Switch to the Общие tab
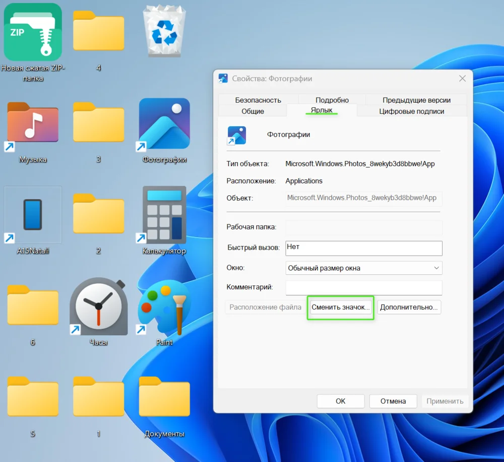The image size is (504, 462). (x=253, y=111)
